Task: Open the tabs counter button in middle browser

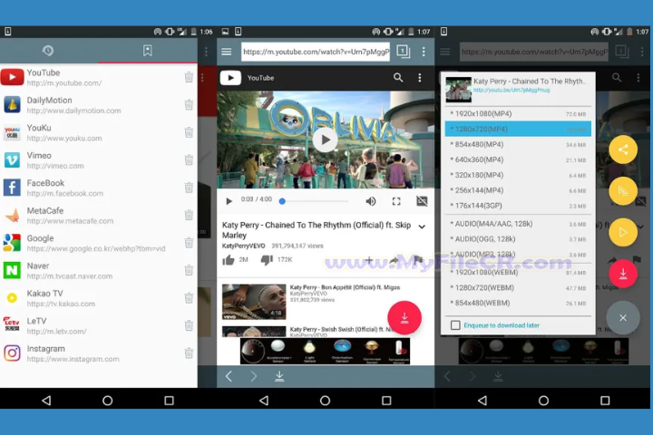Action: pyautogui.click(x=403, y=52)
